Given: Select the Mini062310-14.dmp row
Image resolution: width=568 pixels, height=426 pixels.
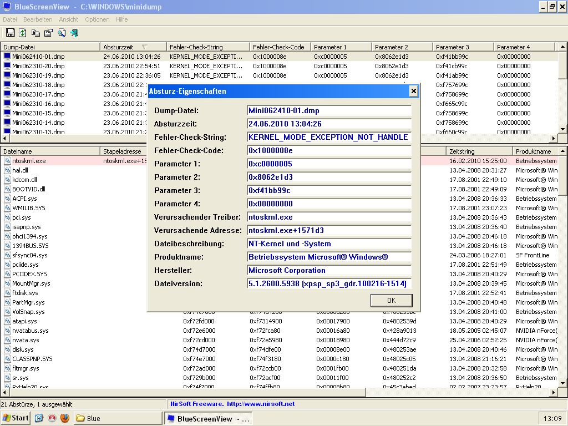Looking at the screenshot, I should coord(38,123).
